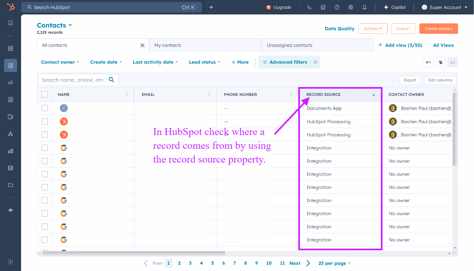The image size is (474, 271).
Task: Select the CRM contacts icon in sidebar
Action: (10, 65)
